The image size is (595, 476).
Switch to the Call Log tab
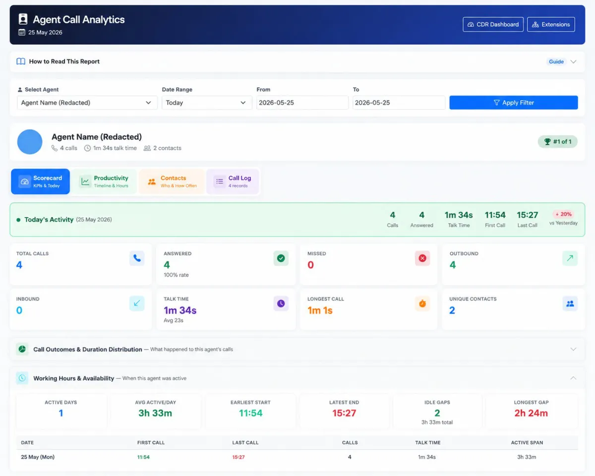pyautogui.click(x=233, y=181)
